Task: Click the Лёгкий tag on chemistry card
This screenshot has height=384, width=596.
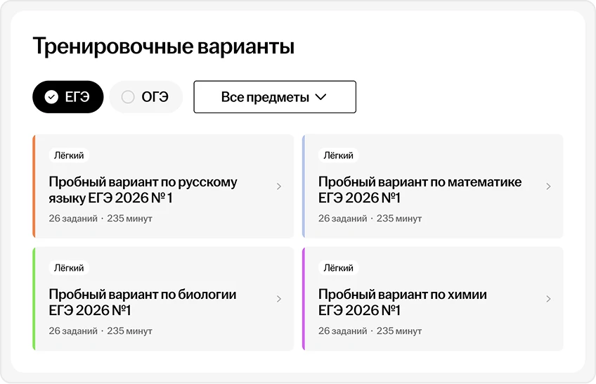Action: click(338, 268)
